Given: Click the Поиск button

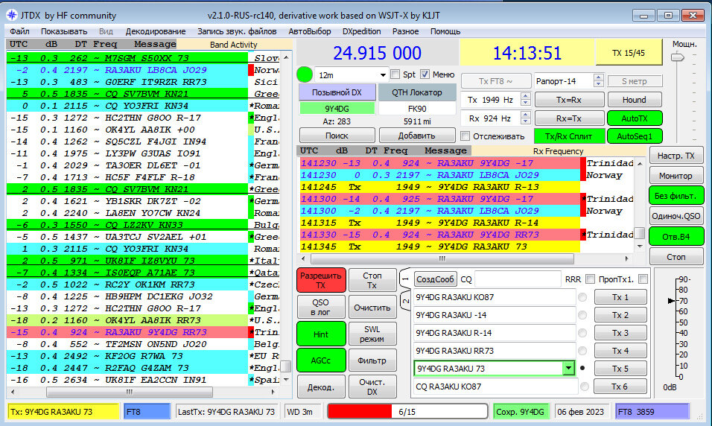Looking at the screenshot, I should click(x=337, y=136).
